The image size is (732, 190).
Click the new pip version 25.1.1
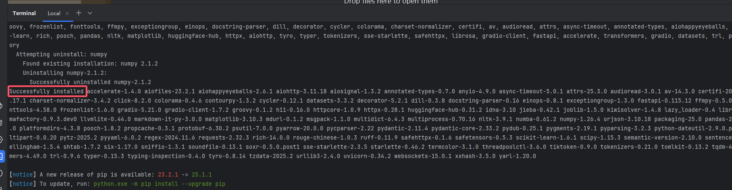[202, 174]
